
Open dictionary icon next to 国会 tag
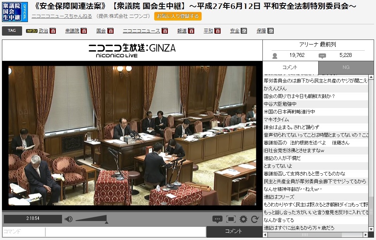click(x=110, y=31)
